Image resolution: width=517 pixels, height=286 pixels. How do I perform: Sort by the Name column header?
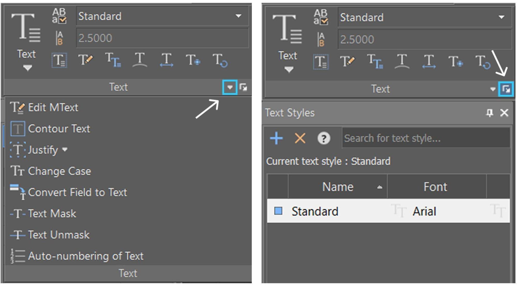pyautogui.click(x=338, y=187)
